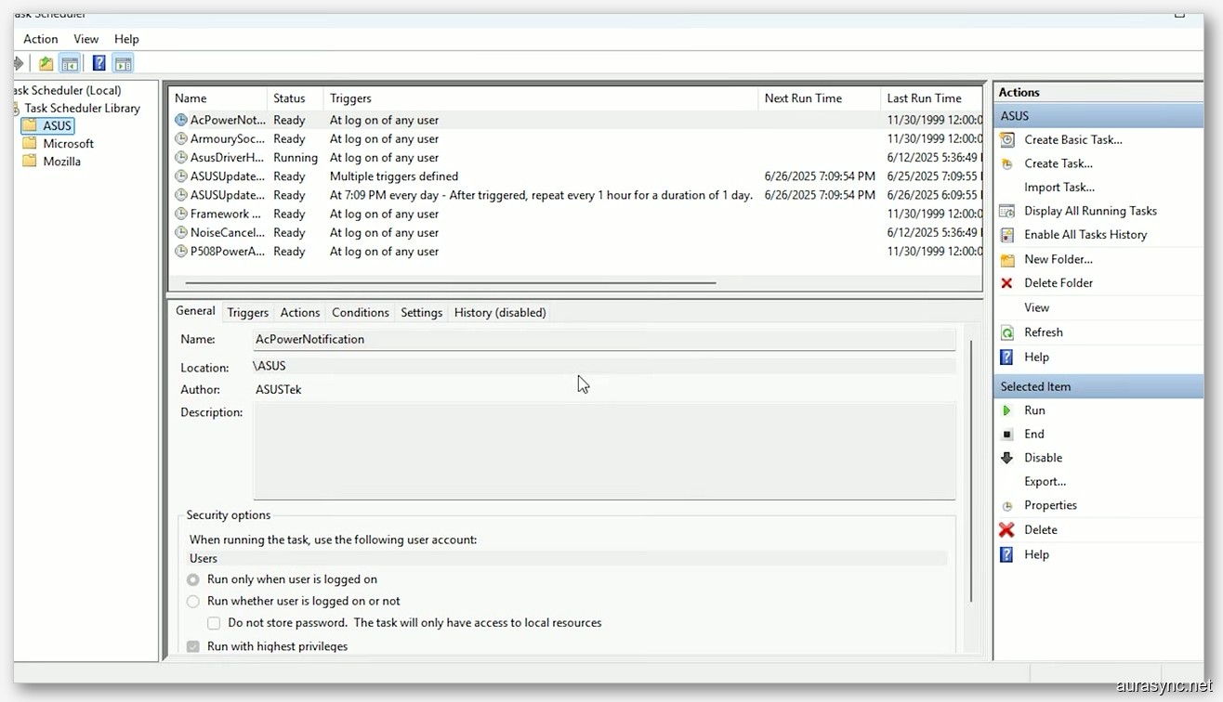Viewport: 1223px width, 702px height.
Task: Select 'Run only when user is logged on'
Action: tap(192, 578)
